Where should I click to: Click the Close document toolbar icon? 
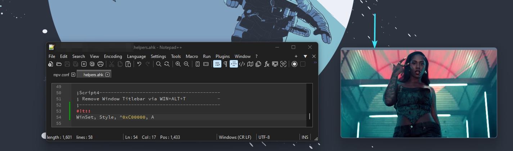[84, 64]
